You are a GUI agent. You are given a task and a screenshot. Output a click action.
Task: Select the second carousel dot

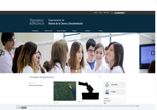click(78, 71)
